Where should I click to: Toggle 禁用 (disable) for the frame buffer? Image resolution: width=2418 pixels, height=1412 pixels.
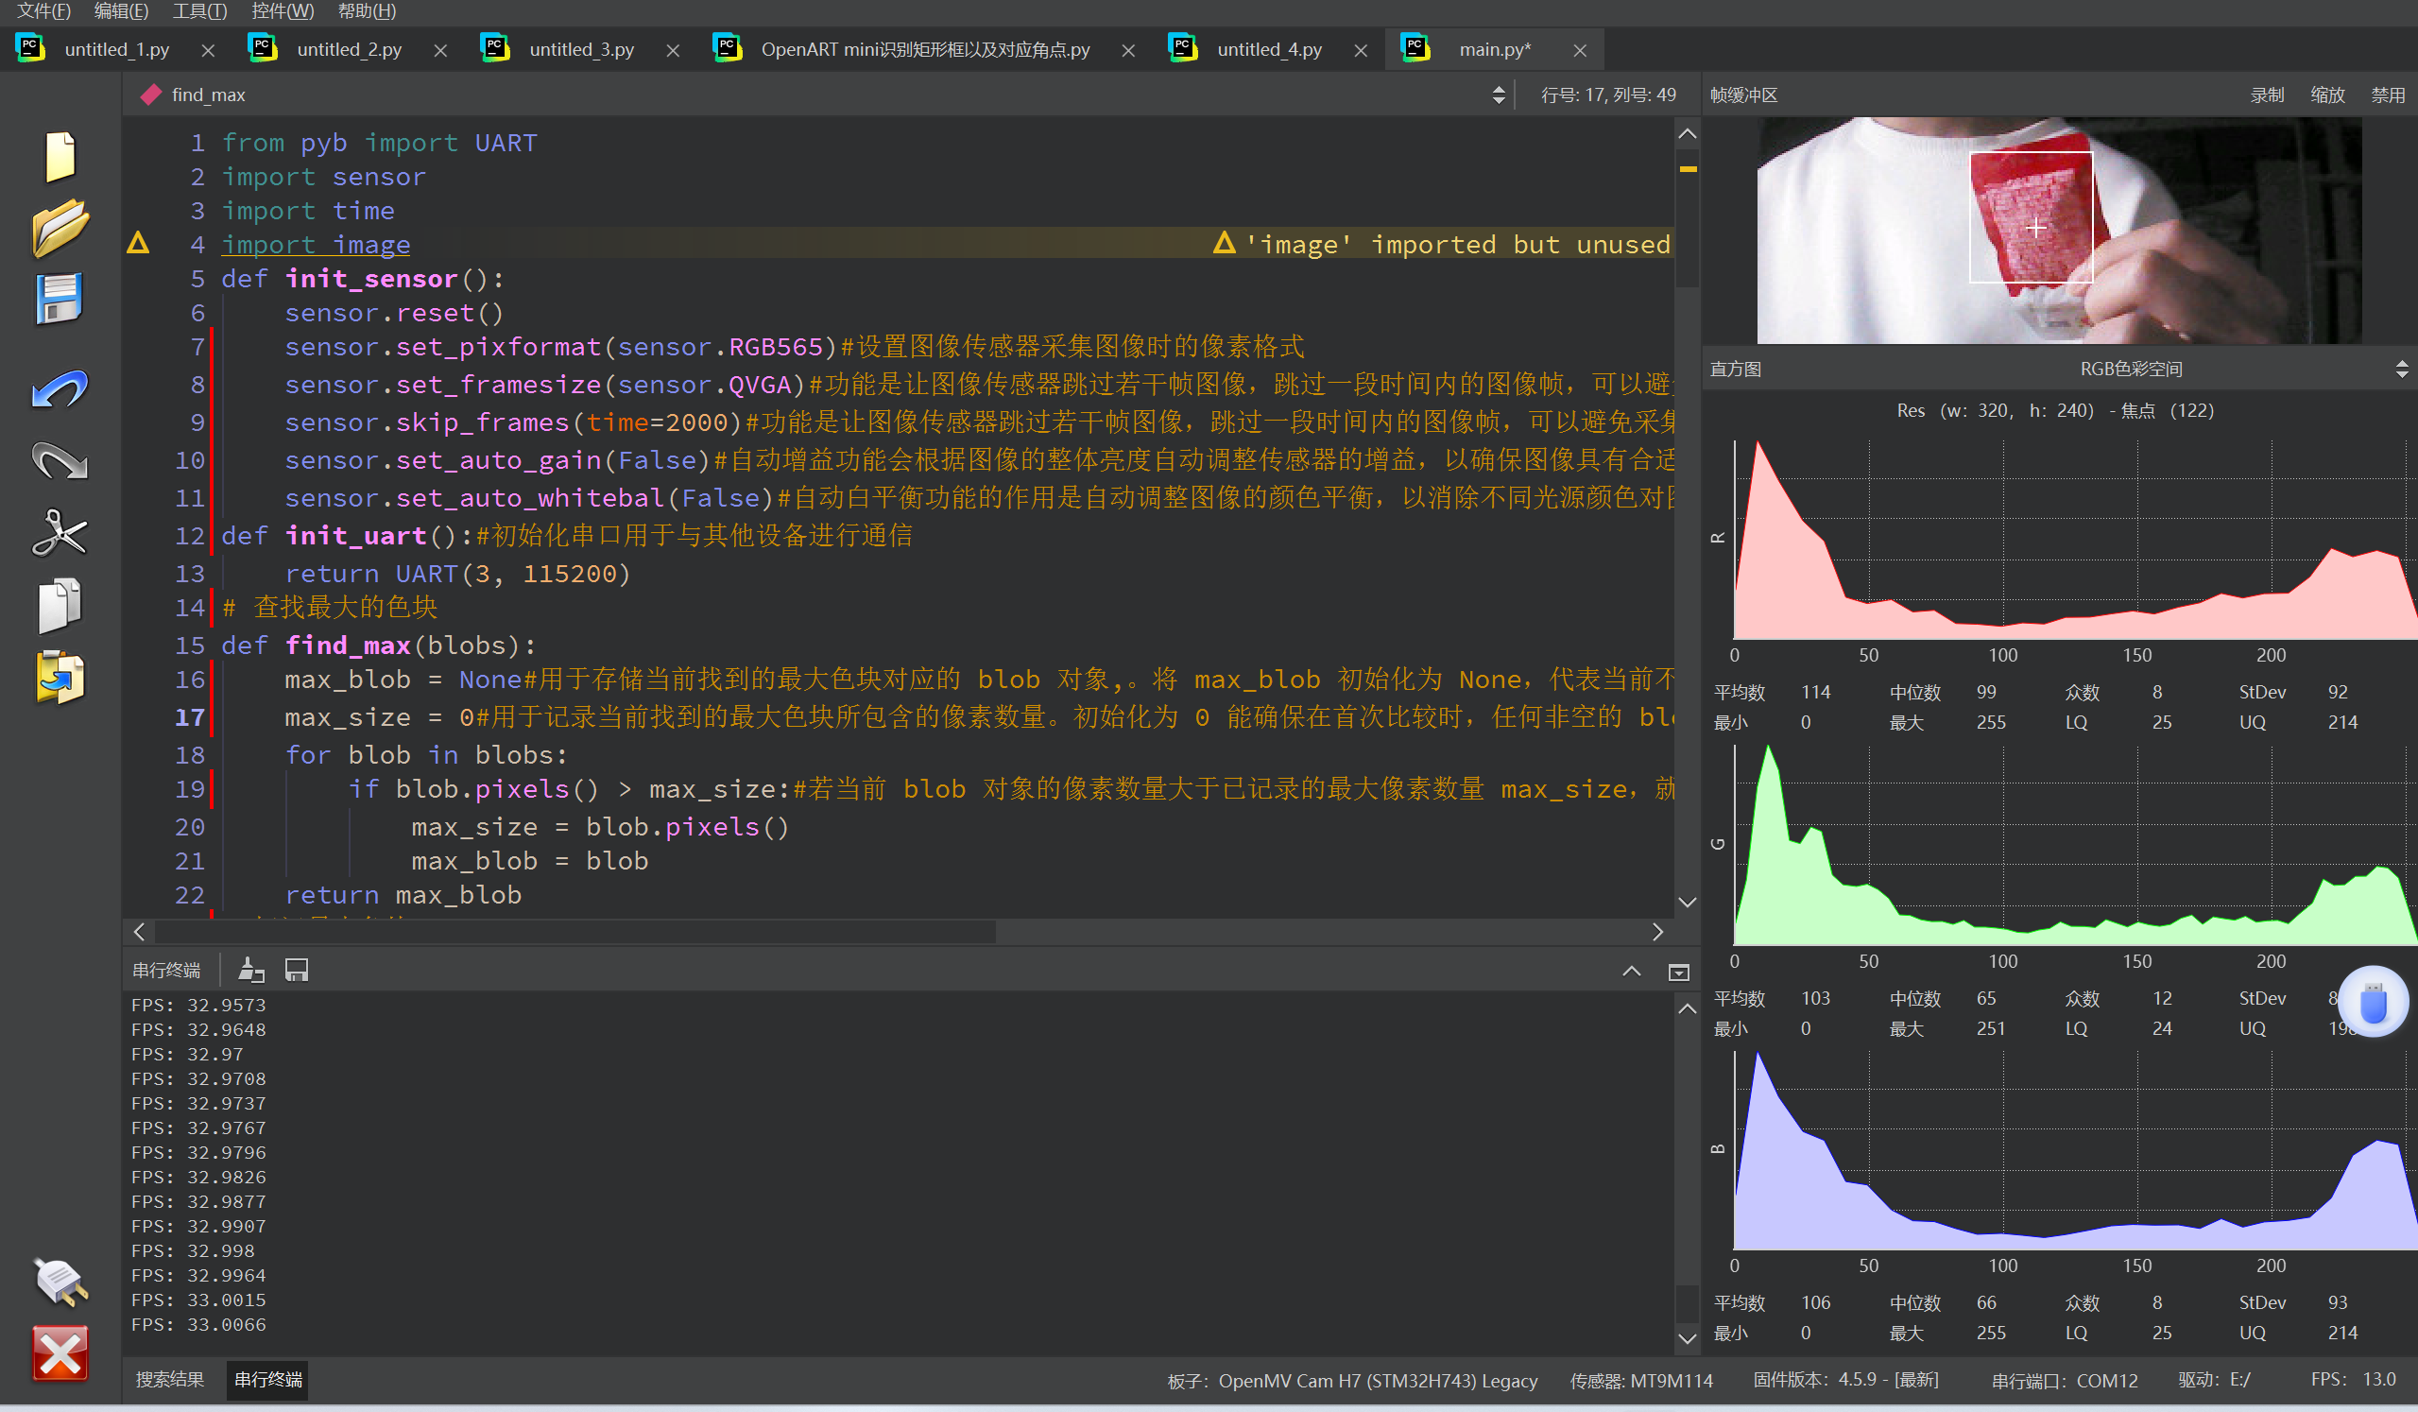(x=2388, y=95)
